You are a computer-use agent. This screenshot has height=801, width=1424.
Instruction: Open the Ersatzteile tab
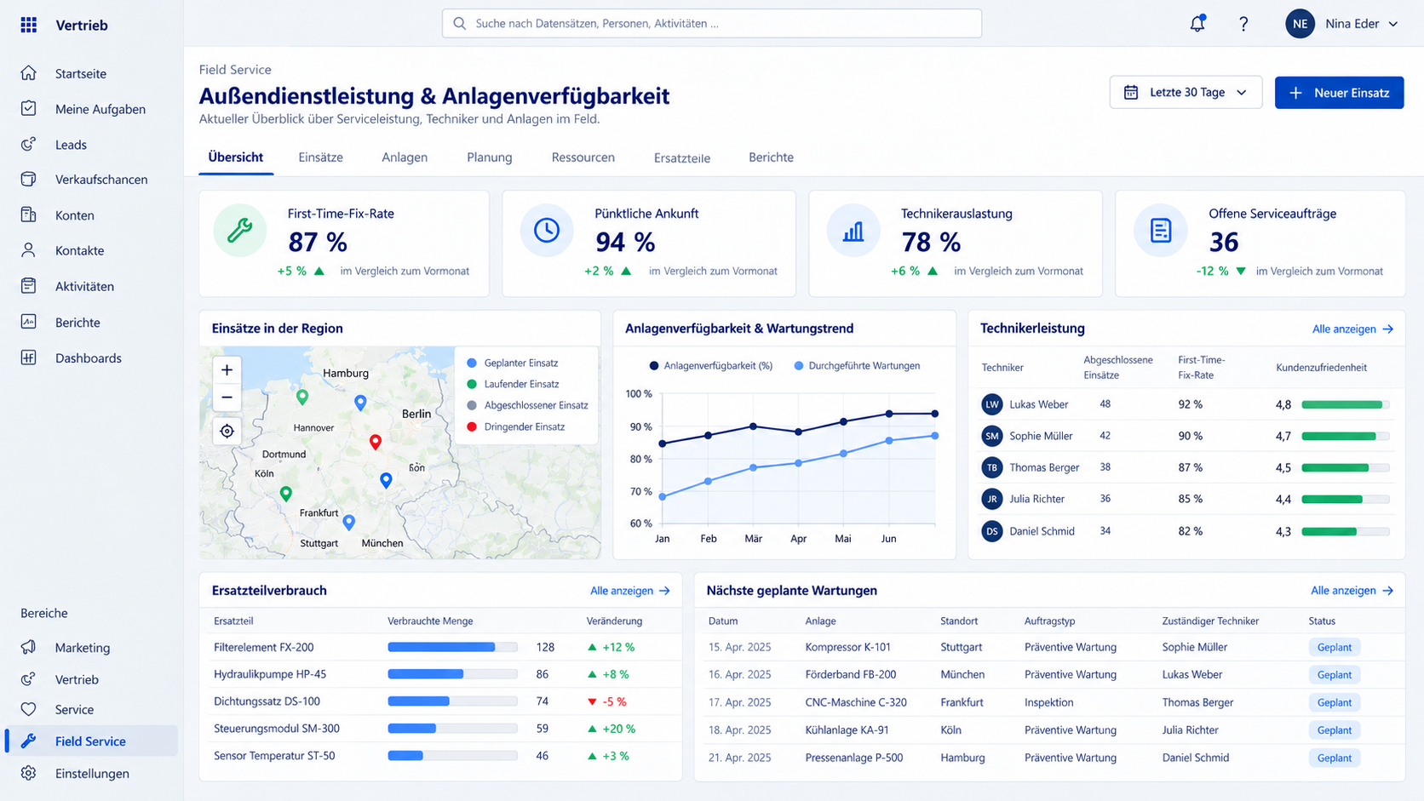pyautogui.click(x=682, y=158)
